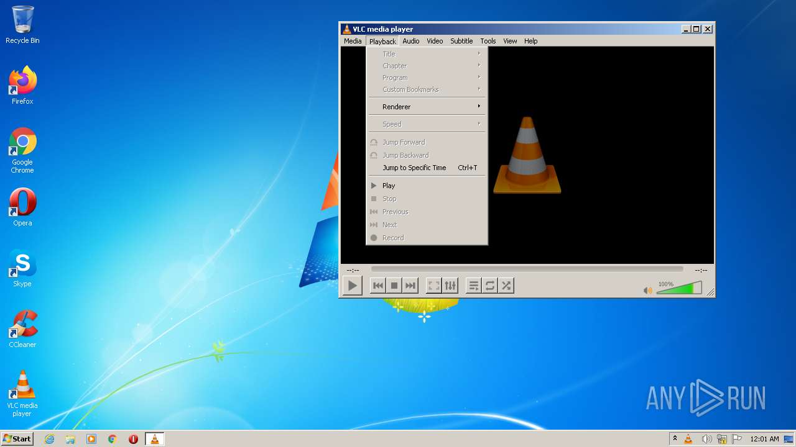
Task: Select Jump Backward menu entry
Action: click(x=427, y=155)
